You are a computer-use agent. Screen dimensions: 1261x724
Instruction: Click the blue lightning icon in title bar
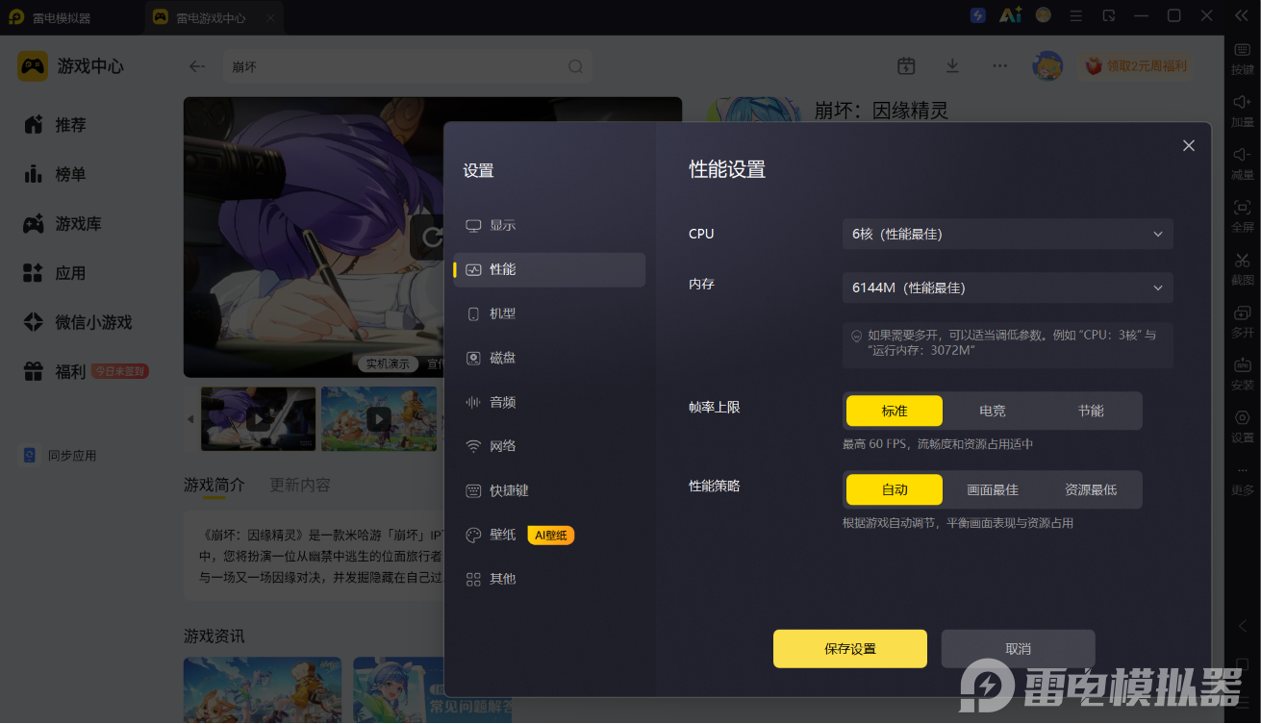[x=977, y=15]
